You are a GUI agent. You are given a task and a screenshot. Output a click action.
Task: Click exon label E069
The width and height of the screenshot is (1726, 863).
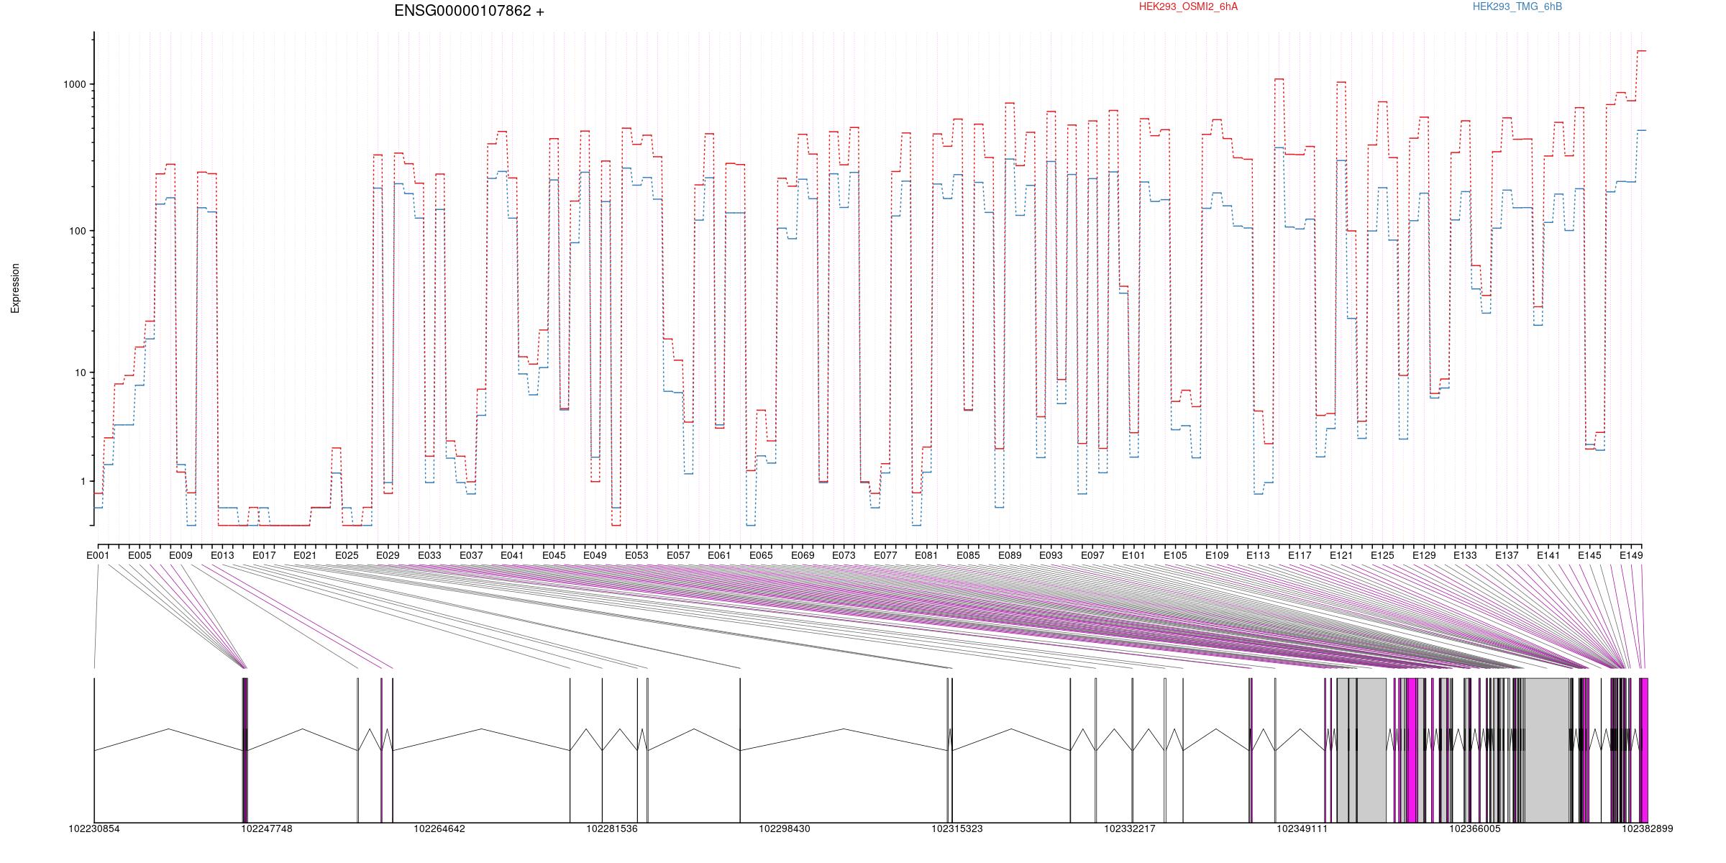(803, 556)
